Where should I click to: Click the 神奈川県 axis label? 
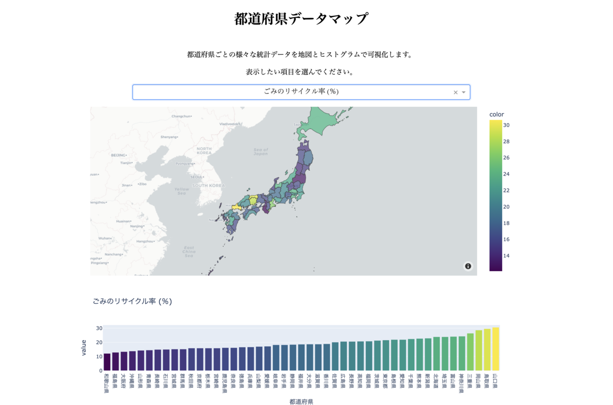[x=462, y=383]
